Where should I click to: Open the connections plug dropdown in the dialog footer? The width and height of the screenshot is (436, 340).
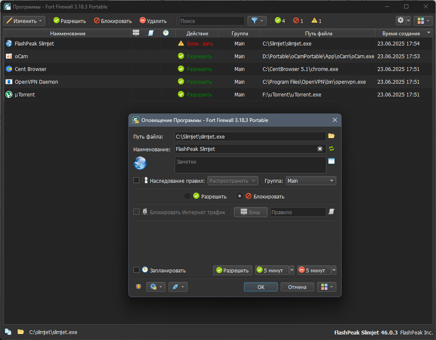pyautogui.click(x=178, y=287)
